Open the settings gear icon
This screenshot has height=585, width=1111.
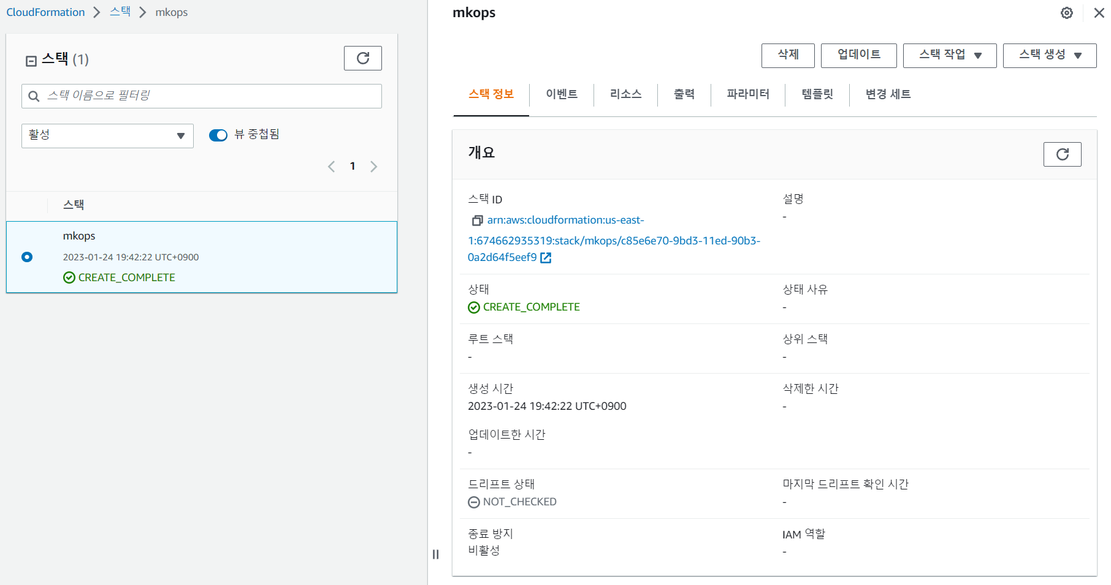(x=1067, y=13)
